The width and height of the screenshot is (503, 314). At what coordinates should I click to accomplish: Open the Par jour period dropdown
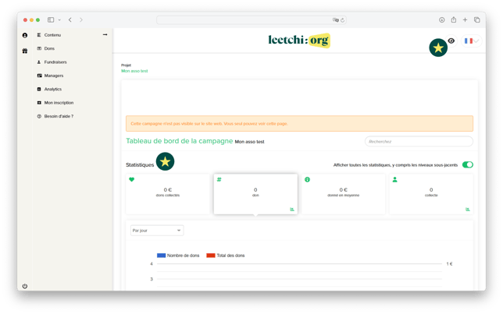(157, 231)
